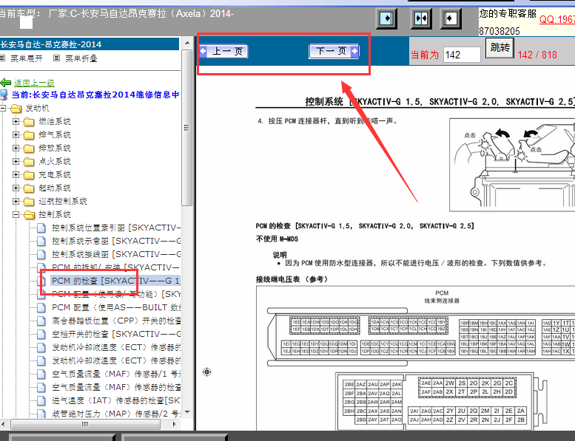The width and height of the screenshot is (575, 441).
Task: Click the 接线端电压表 (参考) heading
Action: pyautogui.click(x=292, y=279)
